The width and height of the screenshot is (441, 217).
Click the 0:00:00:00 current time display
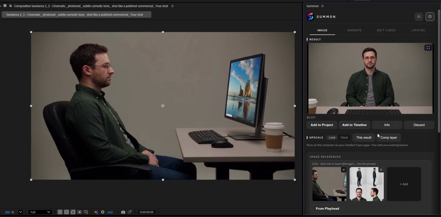click(x=147, y=212)
